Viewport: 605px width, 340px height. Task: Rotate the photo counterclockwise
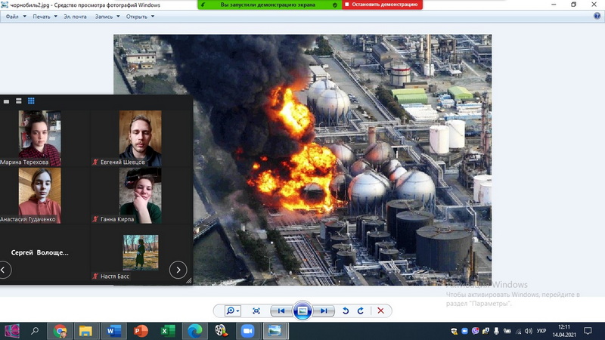click(346, 311)
